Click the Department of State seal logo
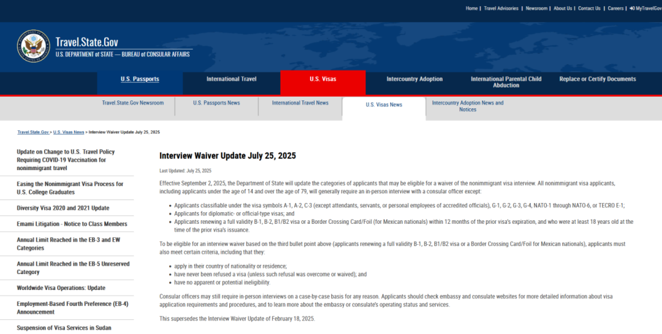The image size is (662, 334). (34, 46)
